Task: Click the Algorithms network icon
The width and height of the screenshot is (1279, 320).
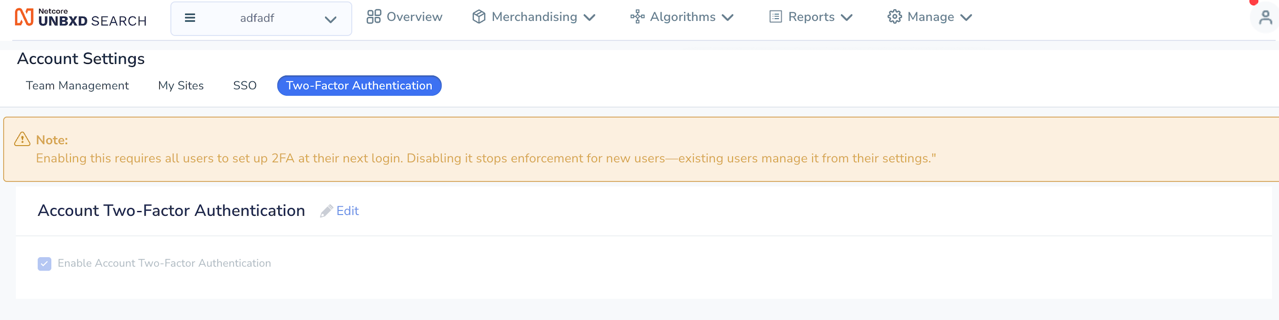Action: (x=637, y=17)
